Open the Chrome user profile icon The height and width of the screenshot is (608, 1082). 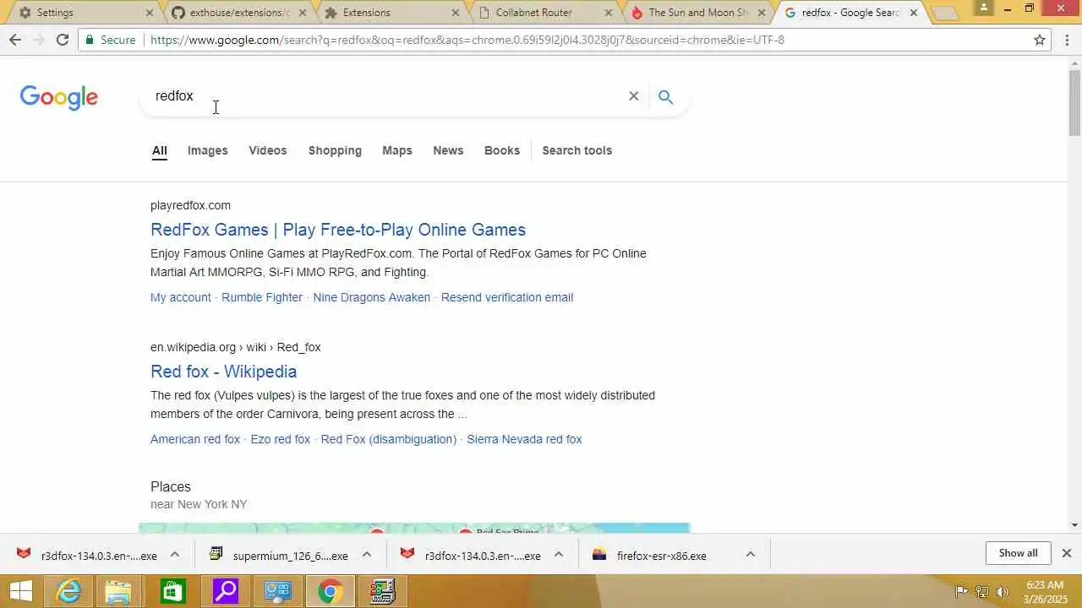983,7
